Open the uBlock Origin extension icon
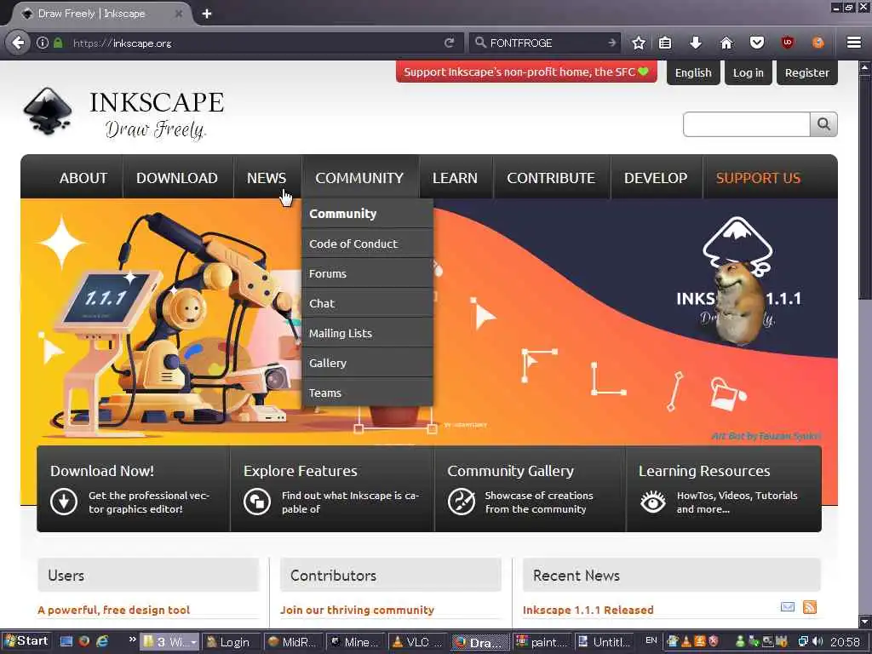 point(787,43)
